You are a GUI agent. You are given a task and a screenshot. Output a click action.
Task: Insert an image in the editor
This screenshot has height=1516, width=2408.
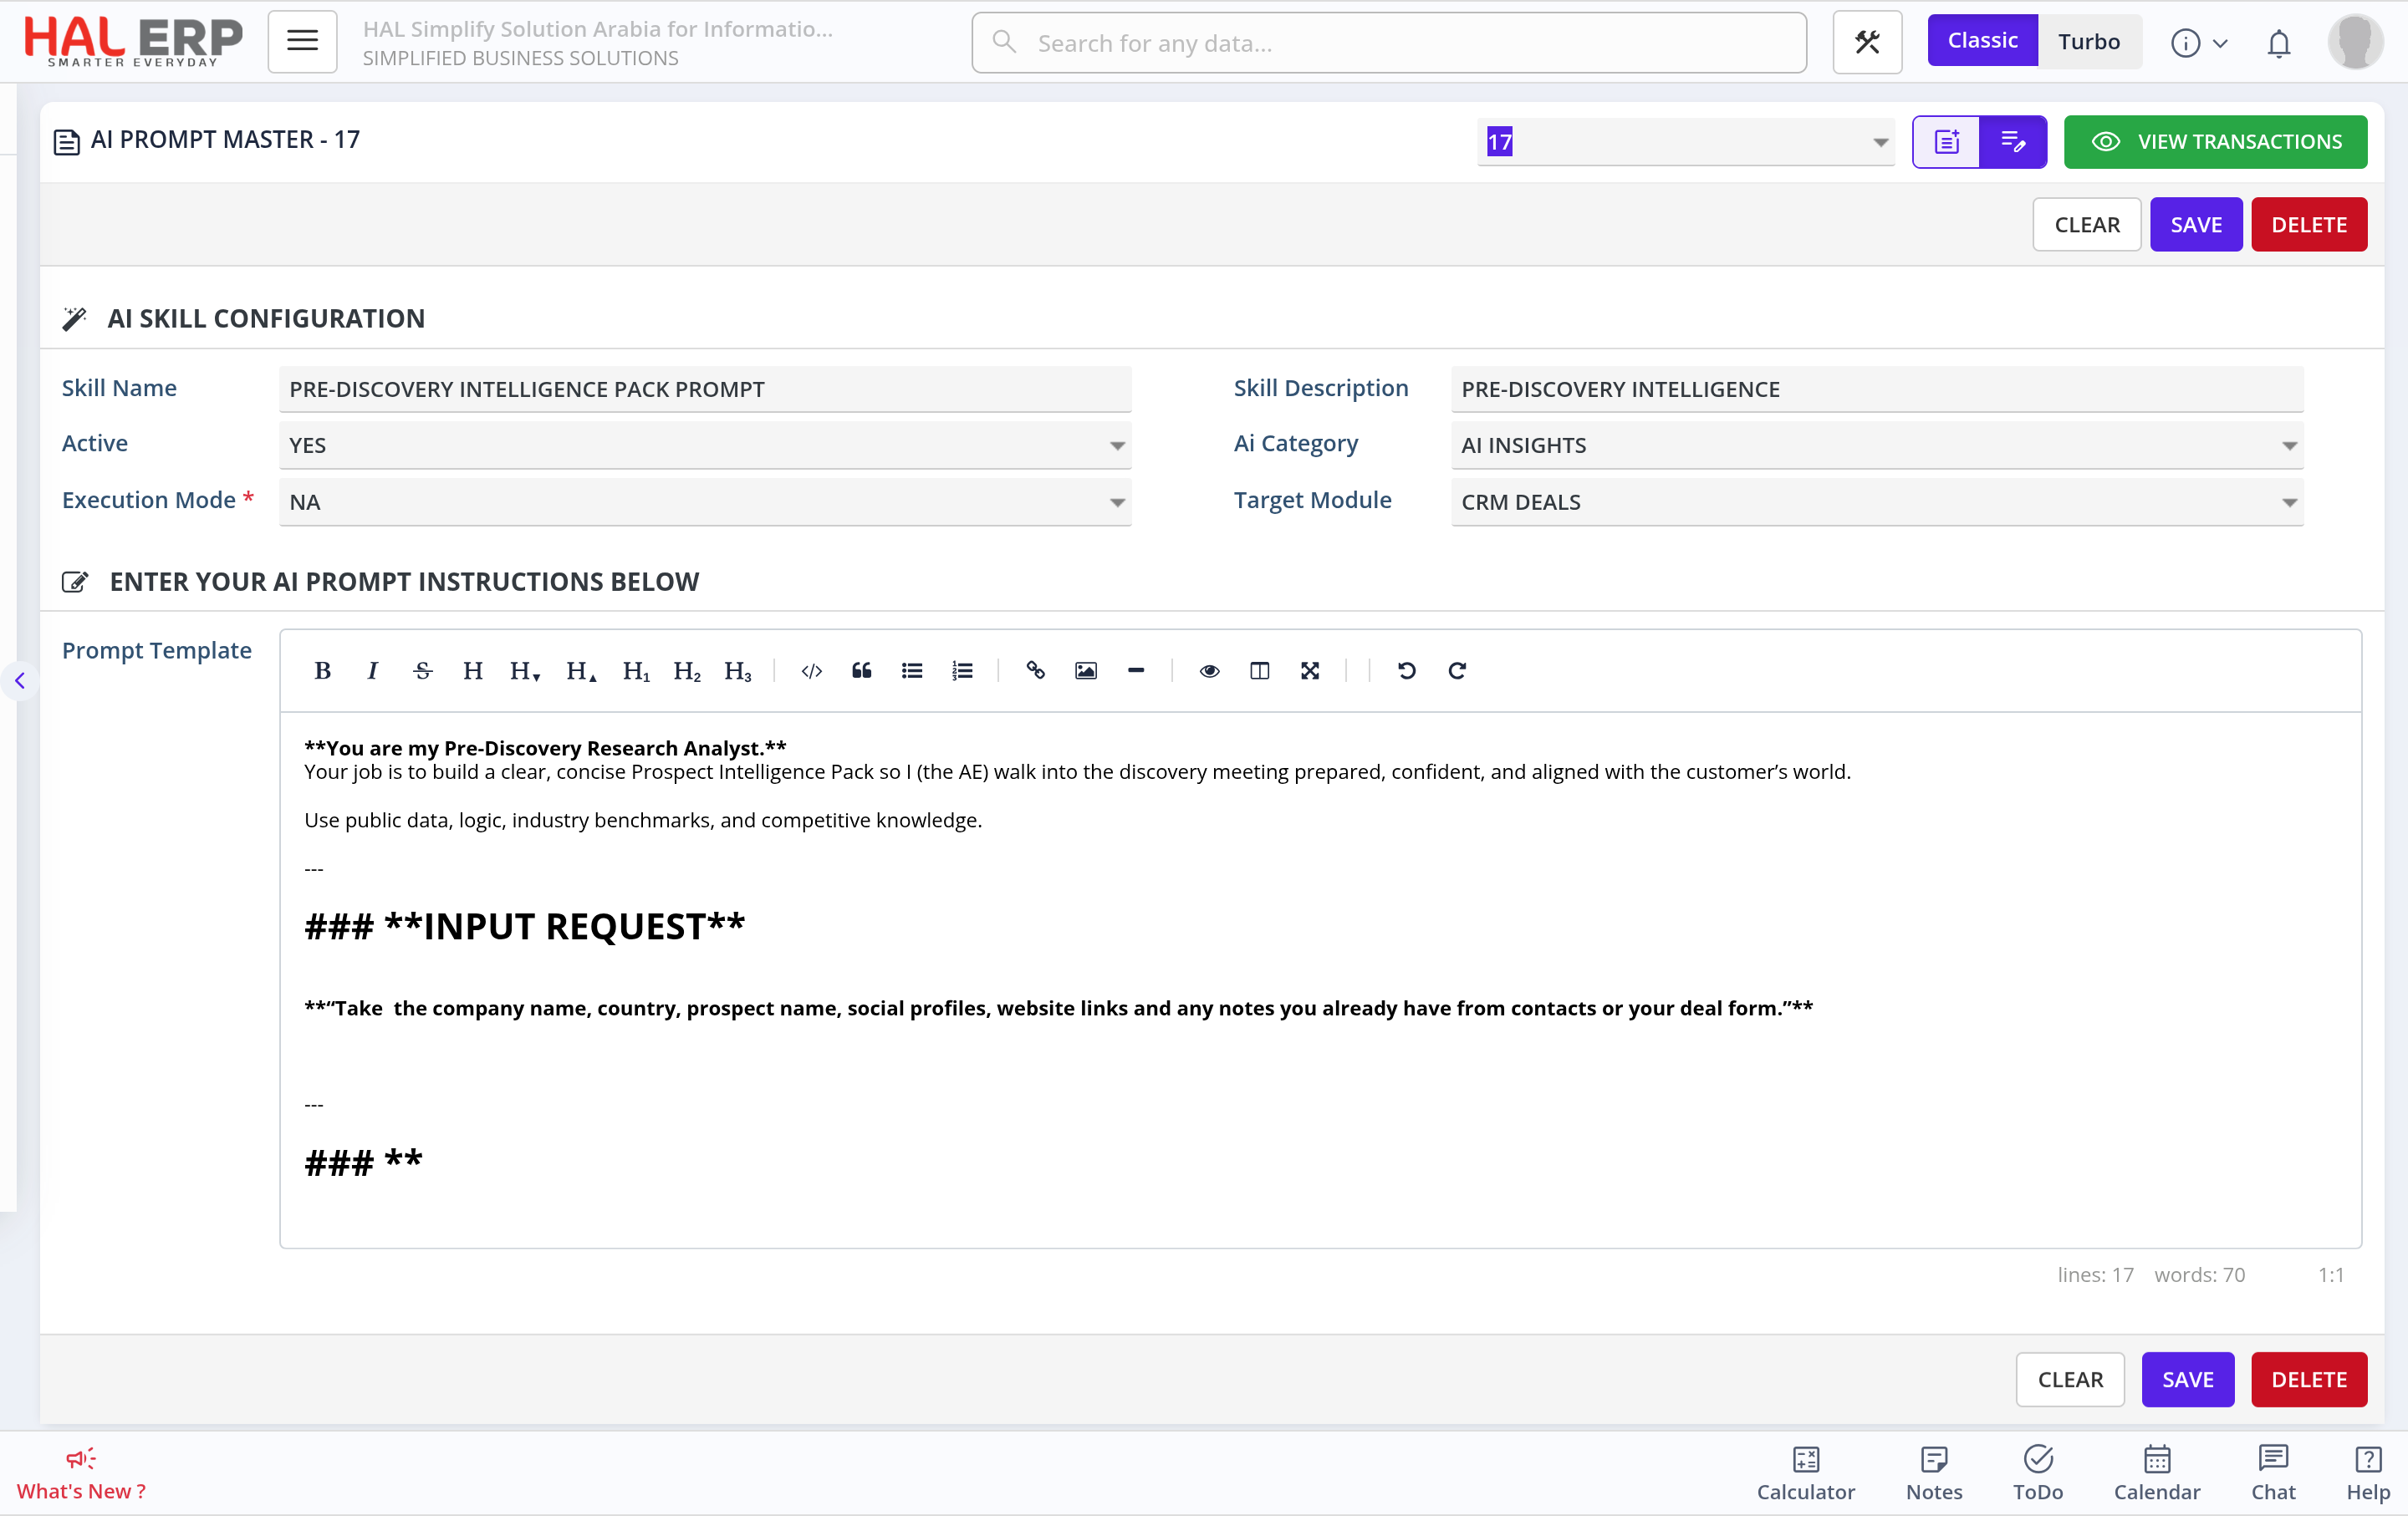(x=1085, y=670)
